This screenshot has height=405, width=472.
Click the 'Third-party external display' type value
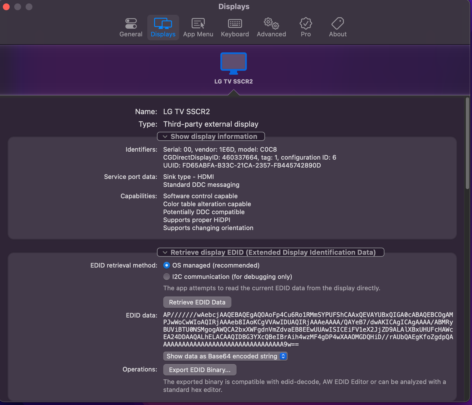point(211,124)
